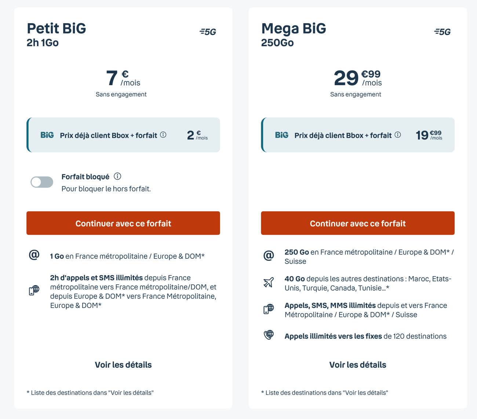477x419 pixels.
Task: Click phone icon beside Appels, SMS, MMS illimités
Action: (269, 309)
